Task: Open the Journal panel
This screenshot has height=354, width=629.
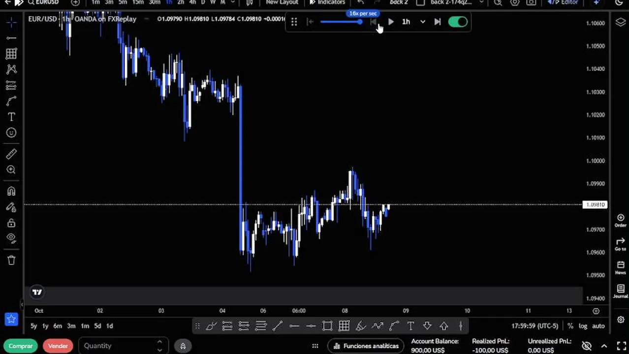Action: tap(620, 292)
